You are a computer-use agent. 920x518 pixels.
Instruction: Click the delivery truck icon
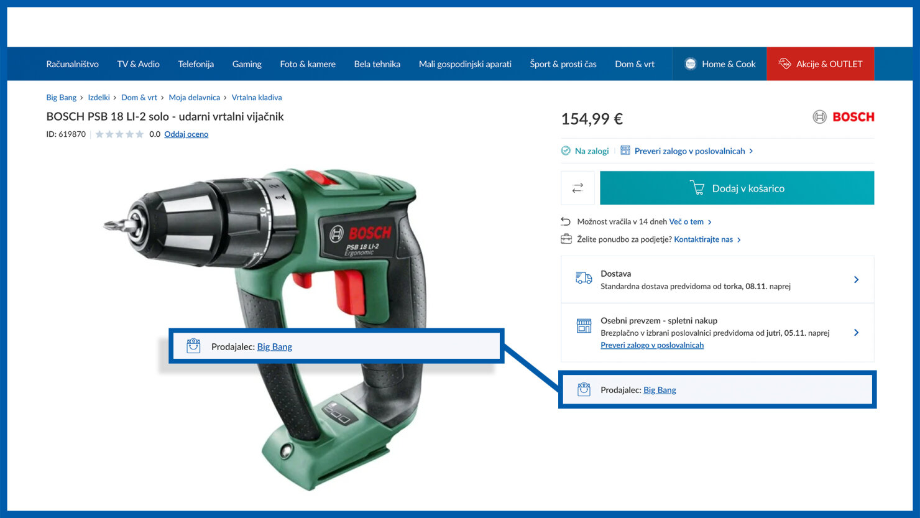pos(584,279)
